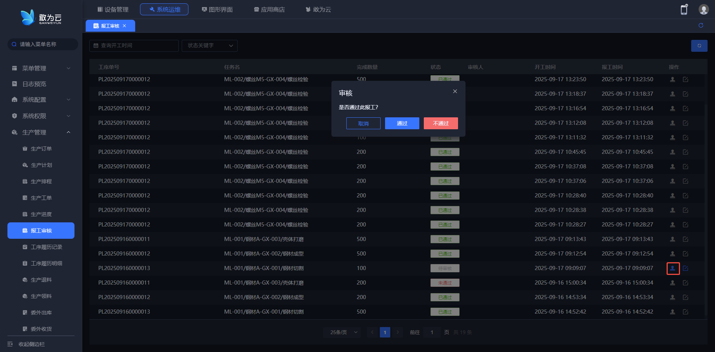Image resolution: width=715 pixels, height=352 pixels.
Task: Click the 取消 cancel button
Action: 363,123
